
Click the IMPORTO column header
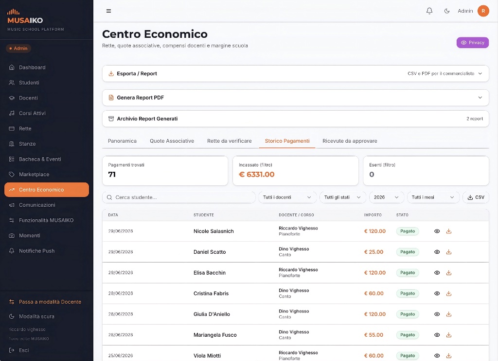[373, 215]
